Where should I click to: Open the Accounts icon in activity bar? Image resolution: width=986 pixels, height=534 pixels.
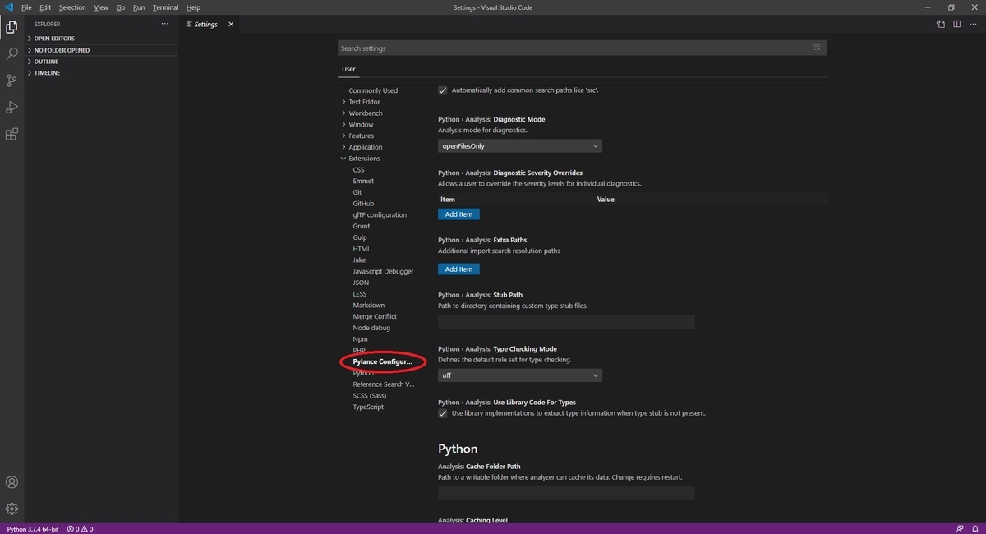(x=12, y=482)
